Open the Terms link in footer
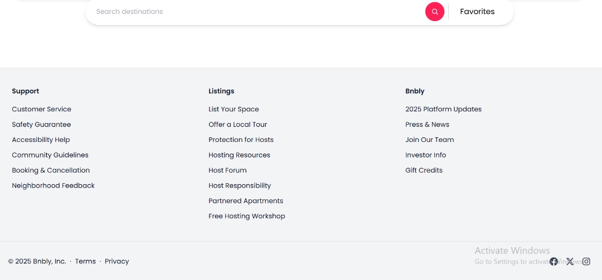602x280 pixels. [85, 262]
